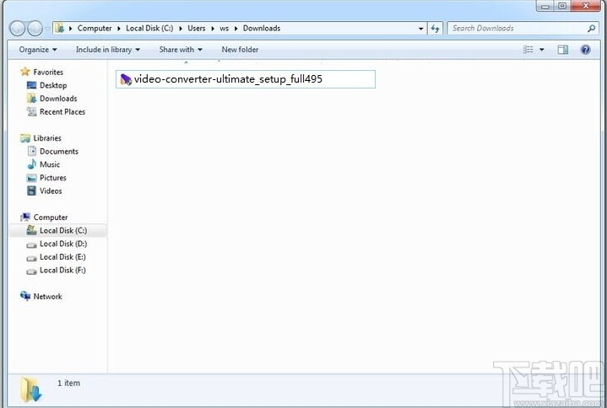Image resolution: width=607 pixels, height=408 pixels.
Task: Click the Music note icon
Action: tap(32, 164)
